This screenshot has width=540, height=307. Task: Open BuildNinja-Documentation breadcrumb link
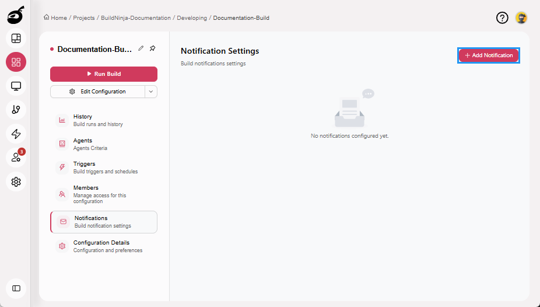coord(136,18)
